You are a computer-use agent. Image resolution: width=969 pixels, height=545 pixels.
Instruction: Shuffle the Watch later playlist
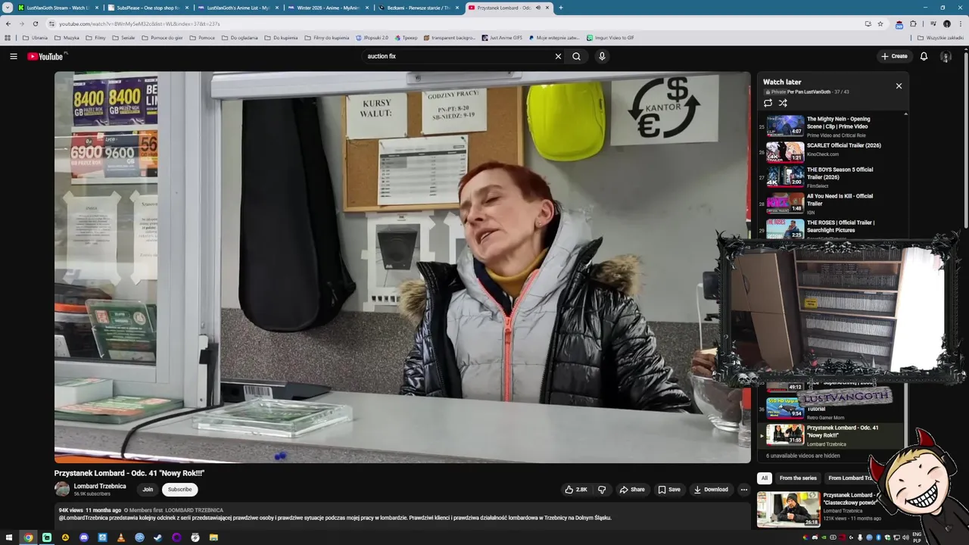(783, 103)
